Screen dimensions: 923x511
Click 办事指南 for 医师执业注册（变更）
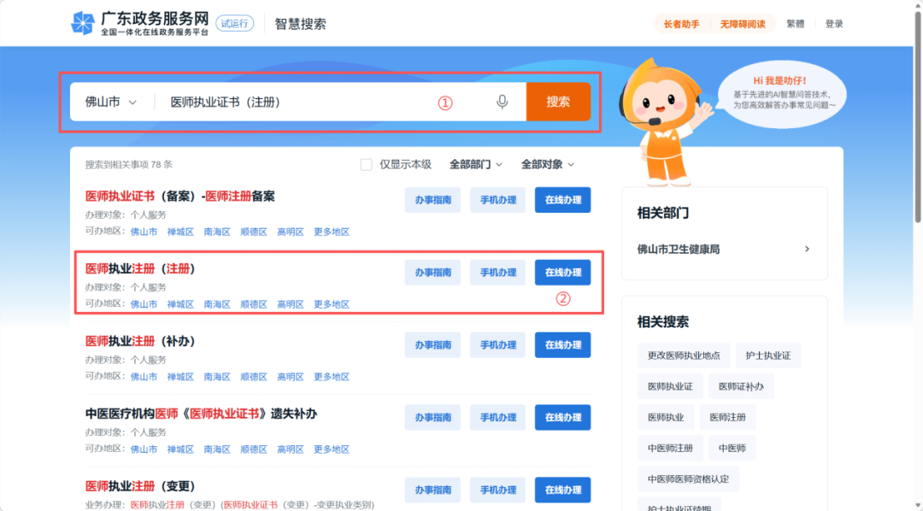tap(432, 490)
